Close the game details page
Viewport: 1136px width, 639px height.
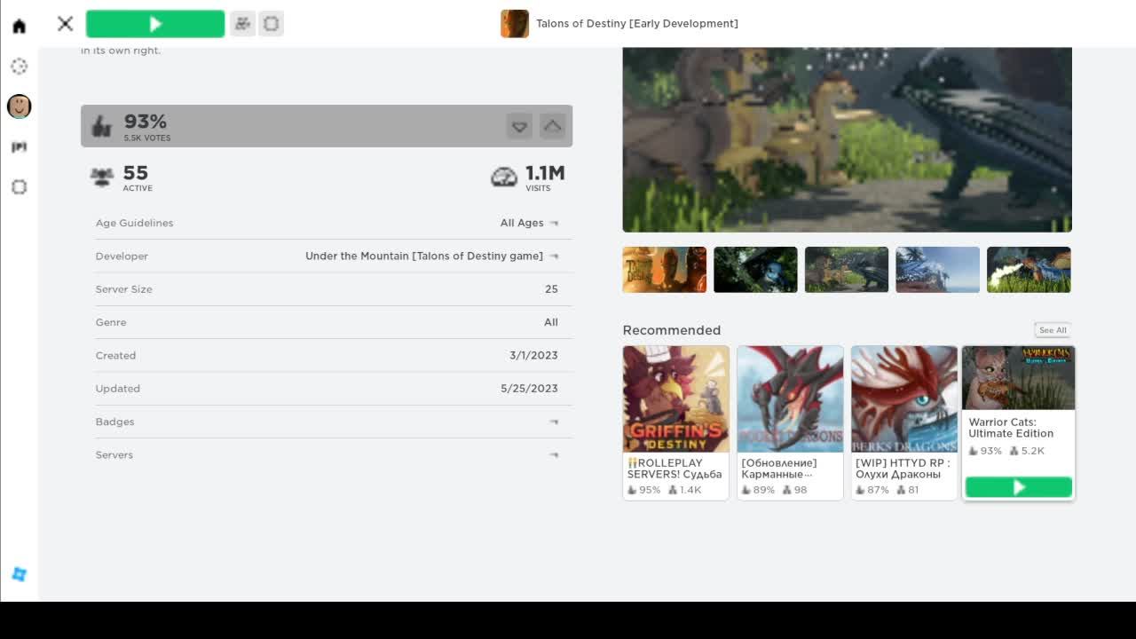65,24
